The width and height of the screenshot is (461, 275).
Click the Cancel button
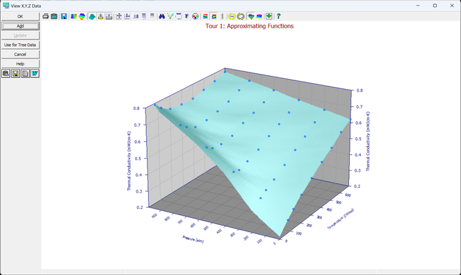[x=20, y=54]
